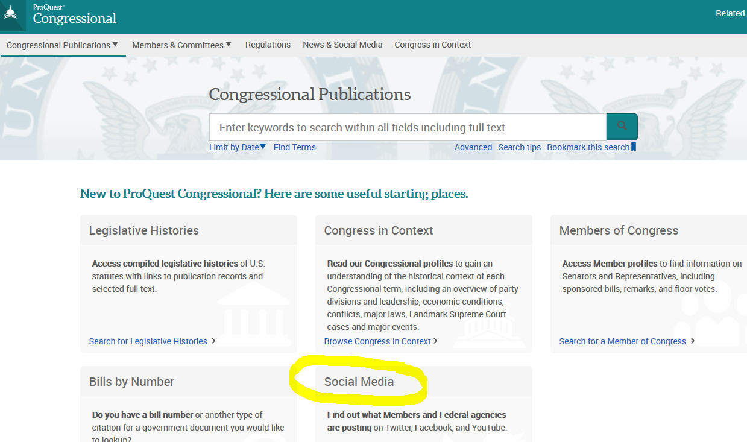Expand the Members & Committees menu
Screen dimensions: 747x442
pyautogui.click(x=182, y=45)
